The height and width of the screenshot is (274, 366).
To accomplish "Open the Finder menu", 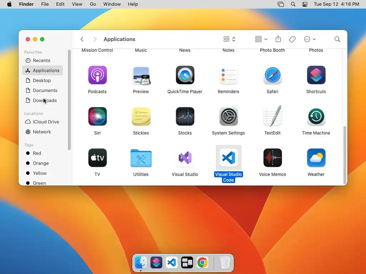I will click(x=26, y=4).
